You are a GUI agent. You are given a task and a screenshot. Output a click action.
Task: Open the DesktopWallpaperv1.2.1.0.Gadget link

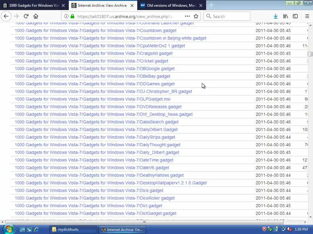pyautogui.click(x=111, y=183)
